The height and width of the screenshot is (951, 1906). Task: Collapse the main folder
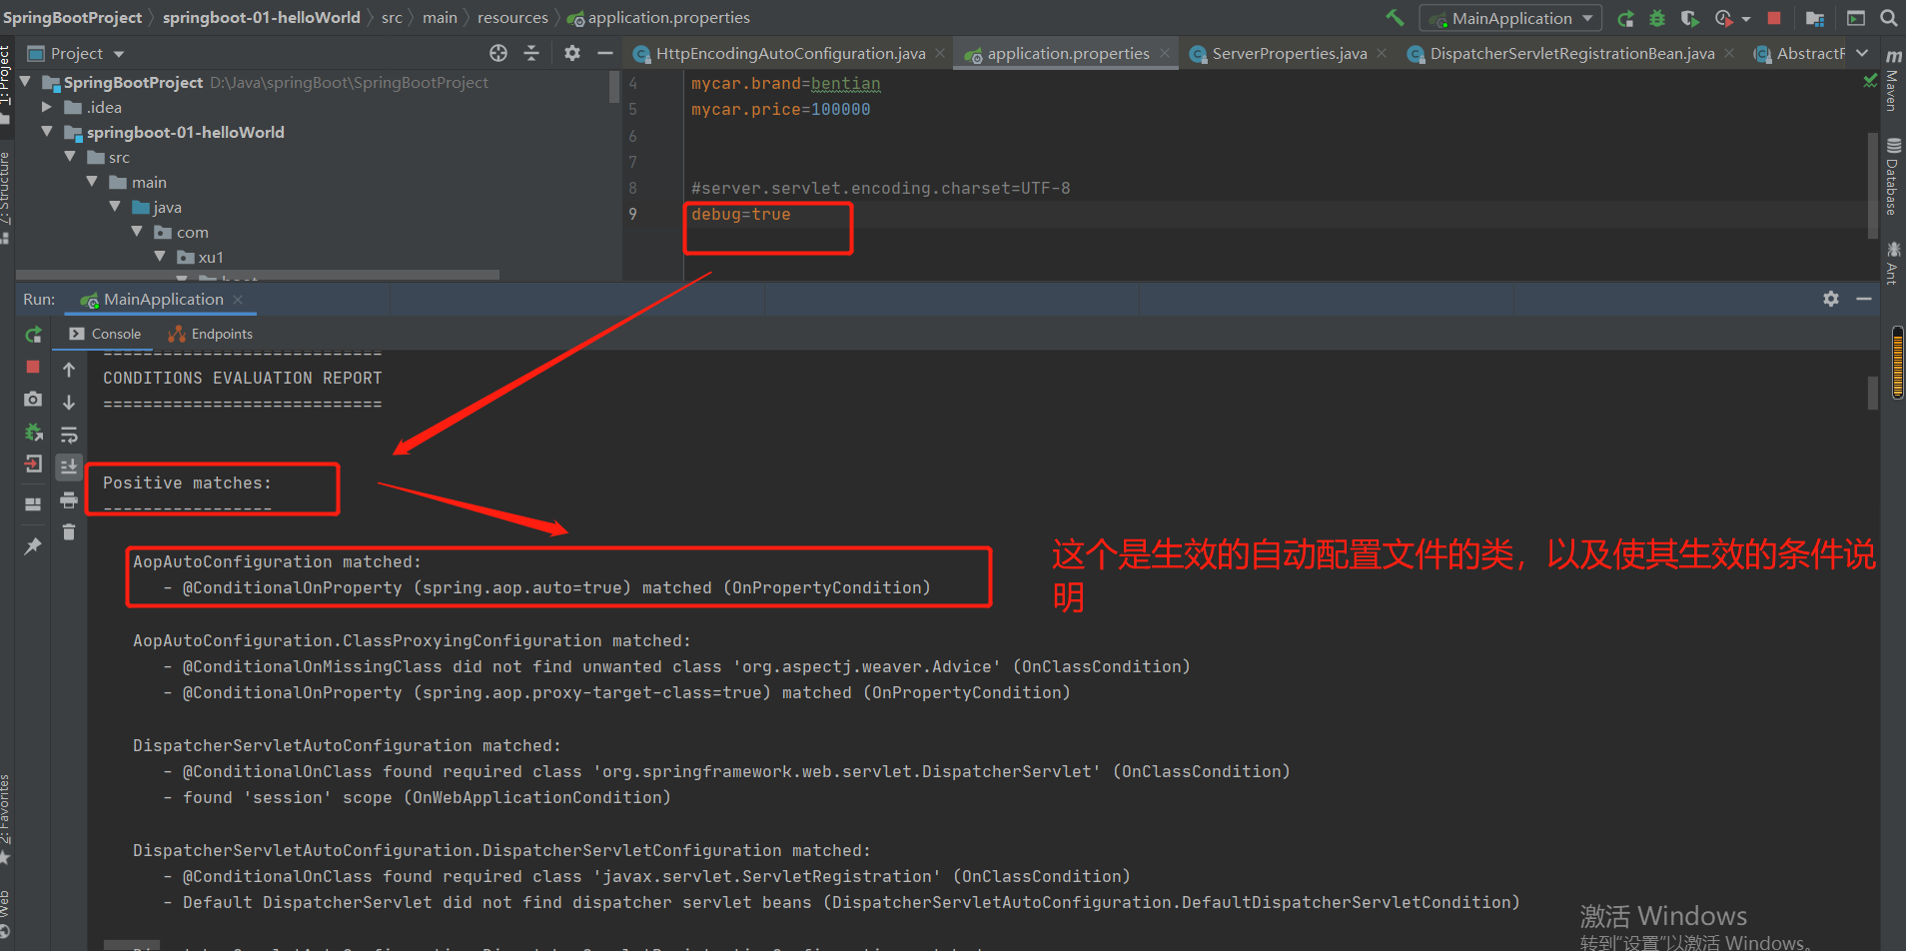(92, 182)
